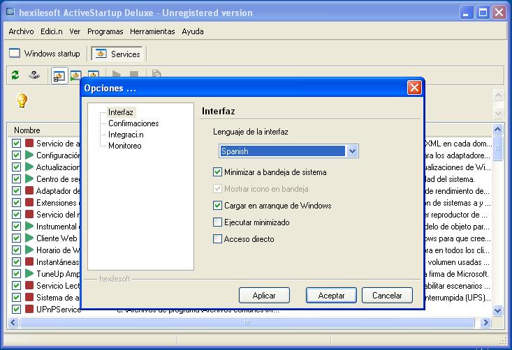Image resolution: width=512 pixels, height=350 pixels.
Task: Click the green triangle beside Actualizacion row
Action: pyautogui.click(x=29, y=167)
